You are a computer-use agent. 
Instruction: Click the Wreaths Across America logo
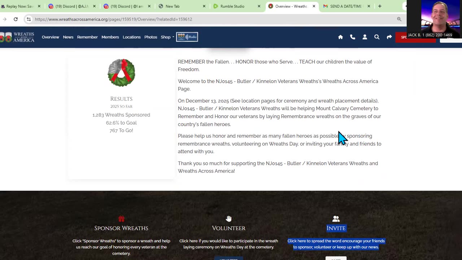tap(17, 37)
